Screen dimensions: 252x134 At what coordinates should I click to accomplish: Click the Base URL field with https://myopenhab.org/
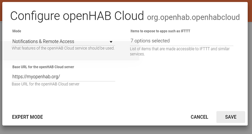[x=64, y=77]
